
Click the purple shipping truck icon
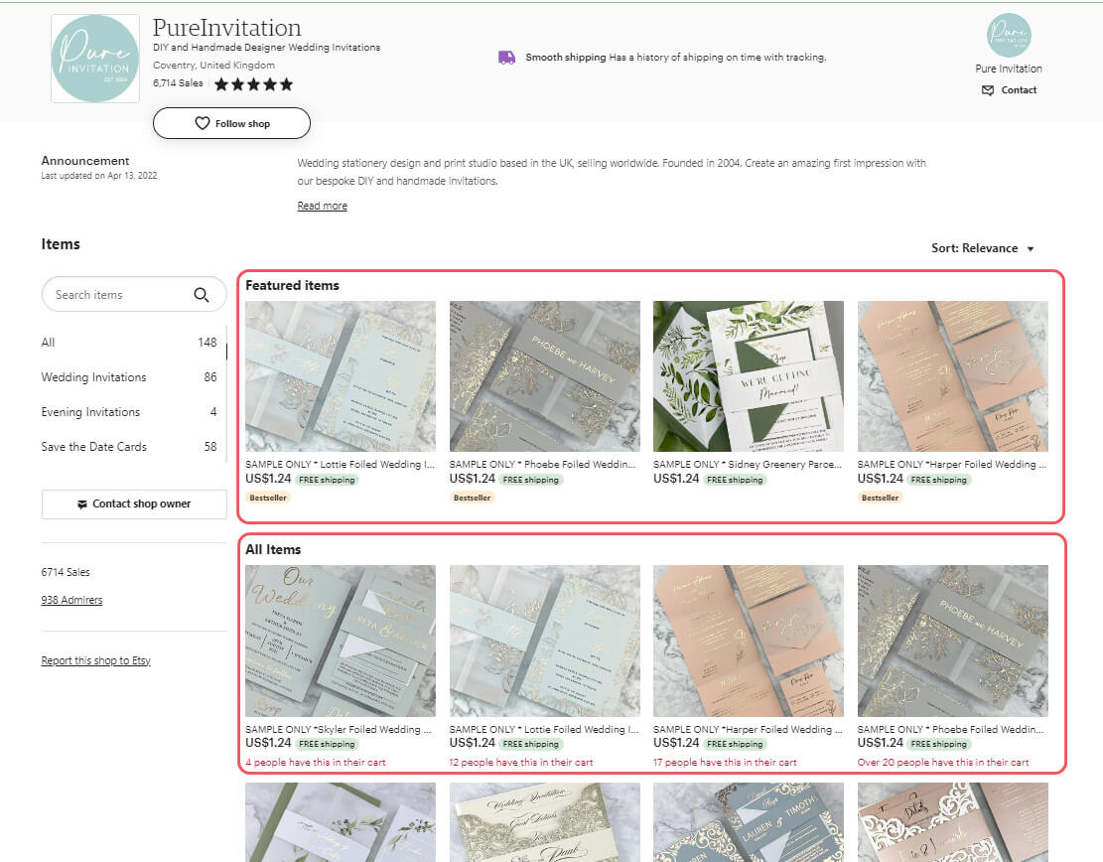pyautogui.click(x=506, y=57)
